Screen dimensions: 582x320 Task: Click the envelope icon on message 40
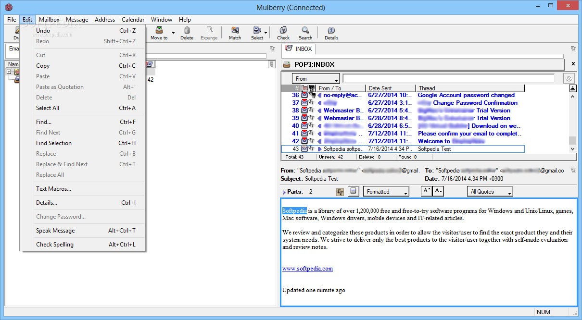(x=304, y=126)
